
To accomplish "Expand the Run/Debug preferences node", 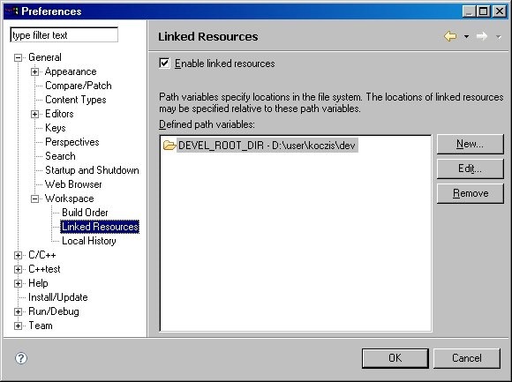I will [19, 311].
